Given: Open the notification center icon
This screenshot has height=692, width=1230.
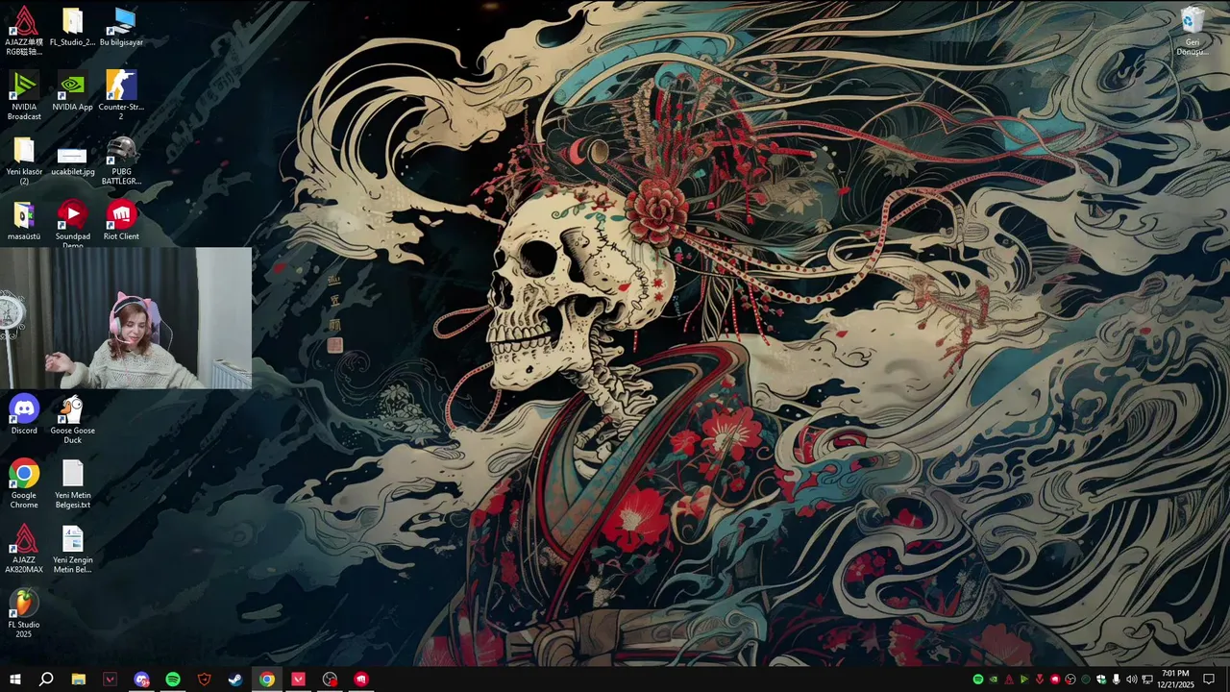Looking at the screenshot, I should coord(1209,680).
